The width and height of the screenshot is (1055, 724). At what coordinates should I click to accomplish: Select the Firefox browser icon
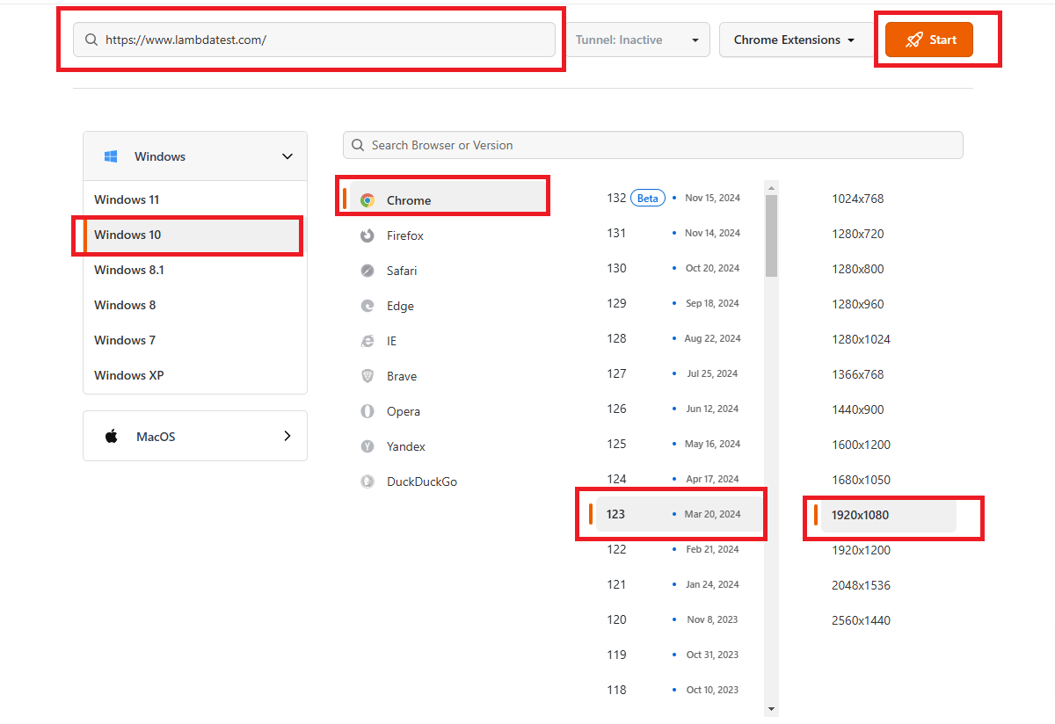(x=367, y=235)
